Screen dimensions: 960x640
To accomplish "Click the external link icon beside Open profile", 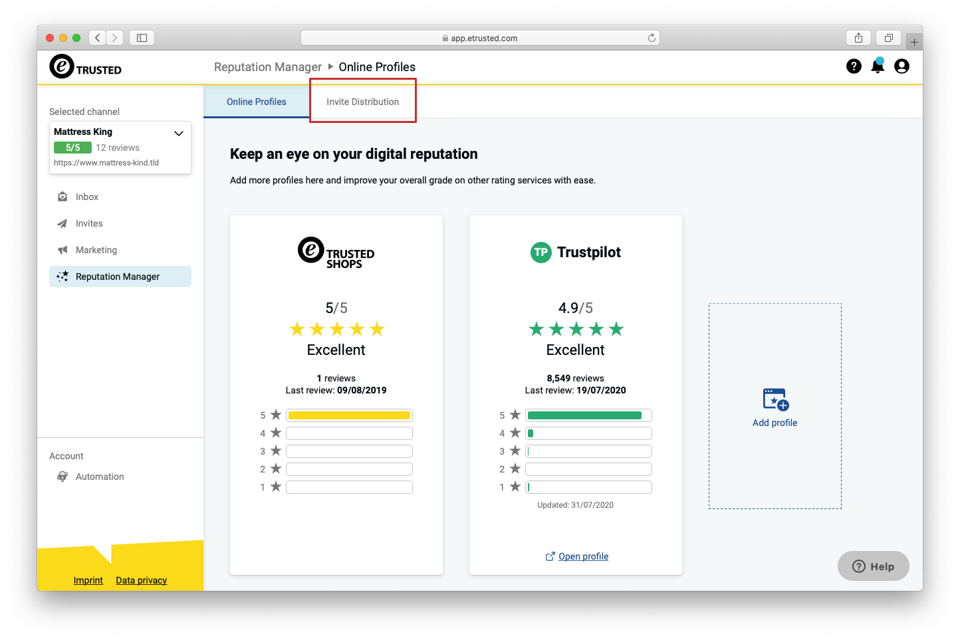I will point(550,556).
